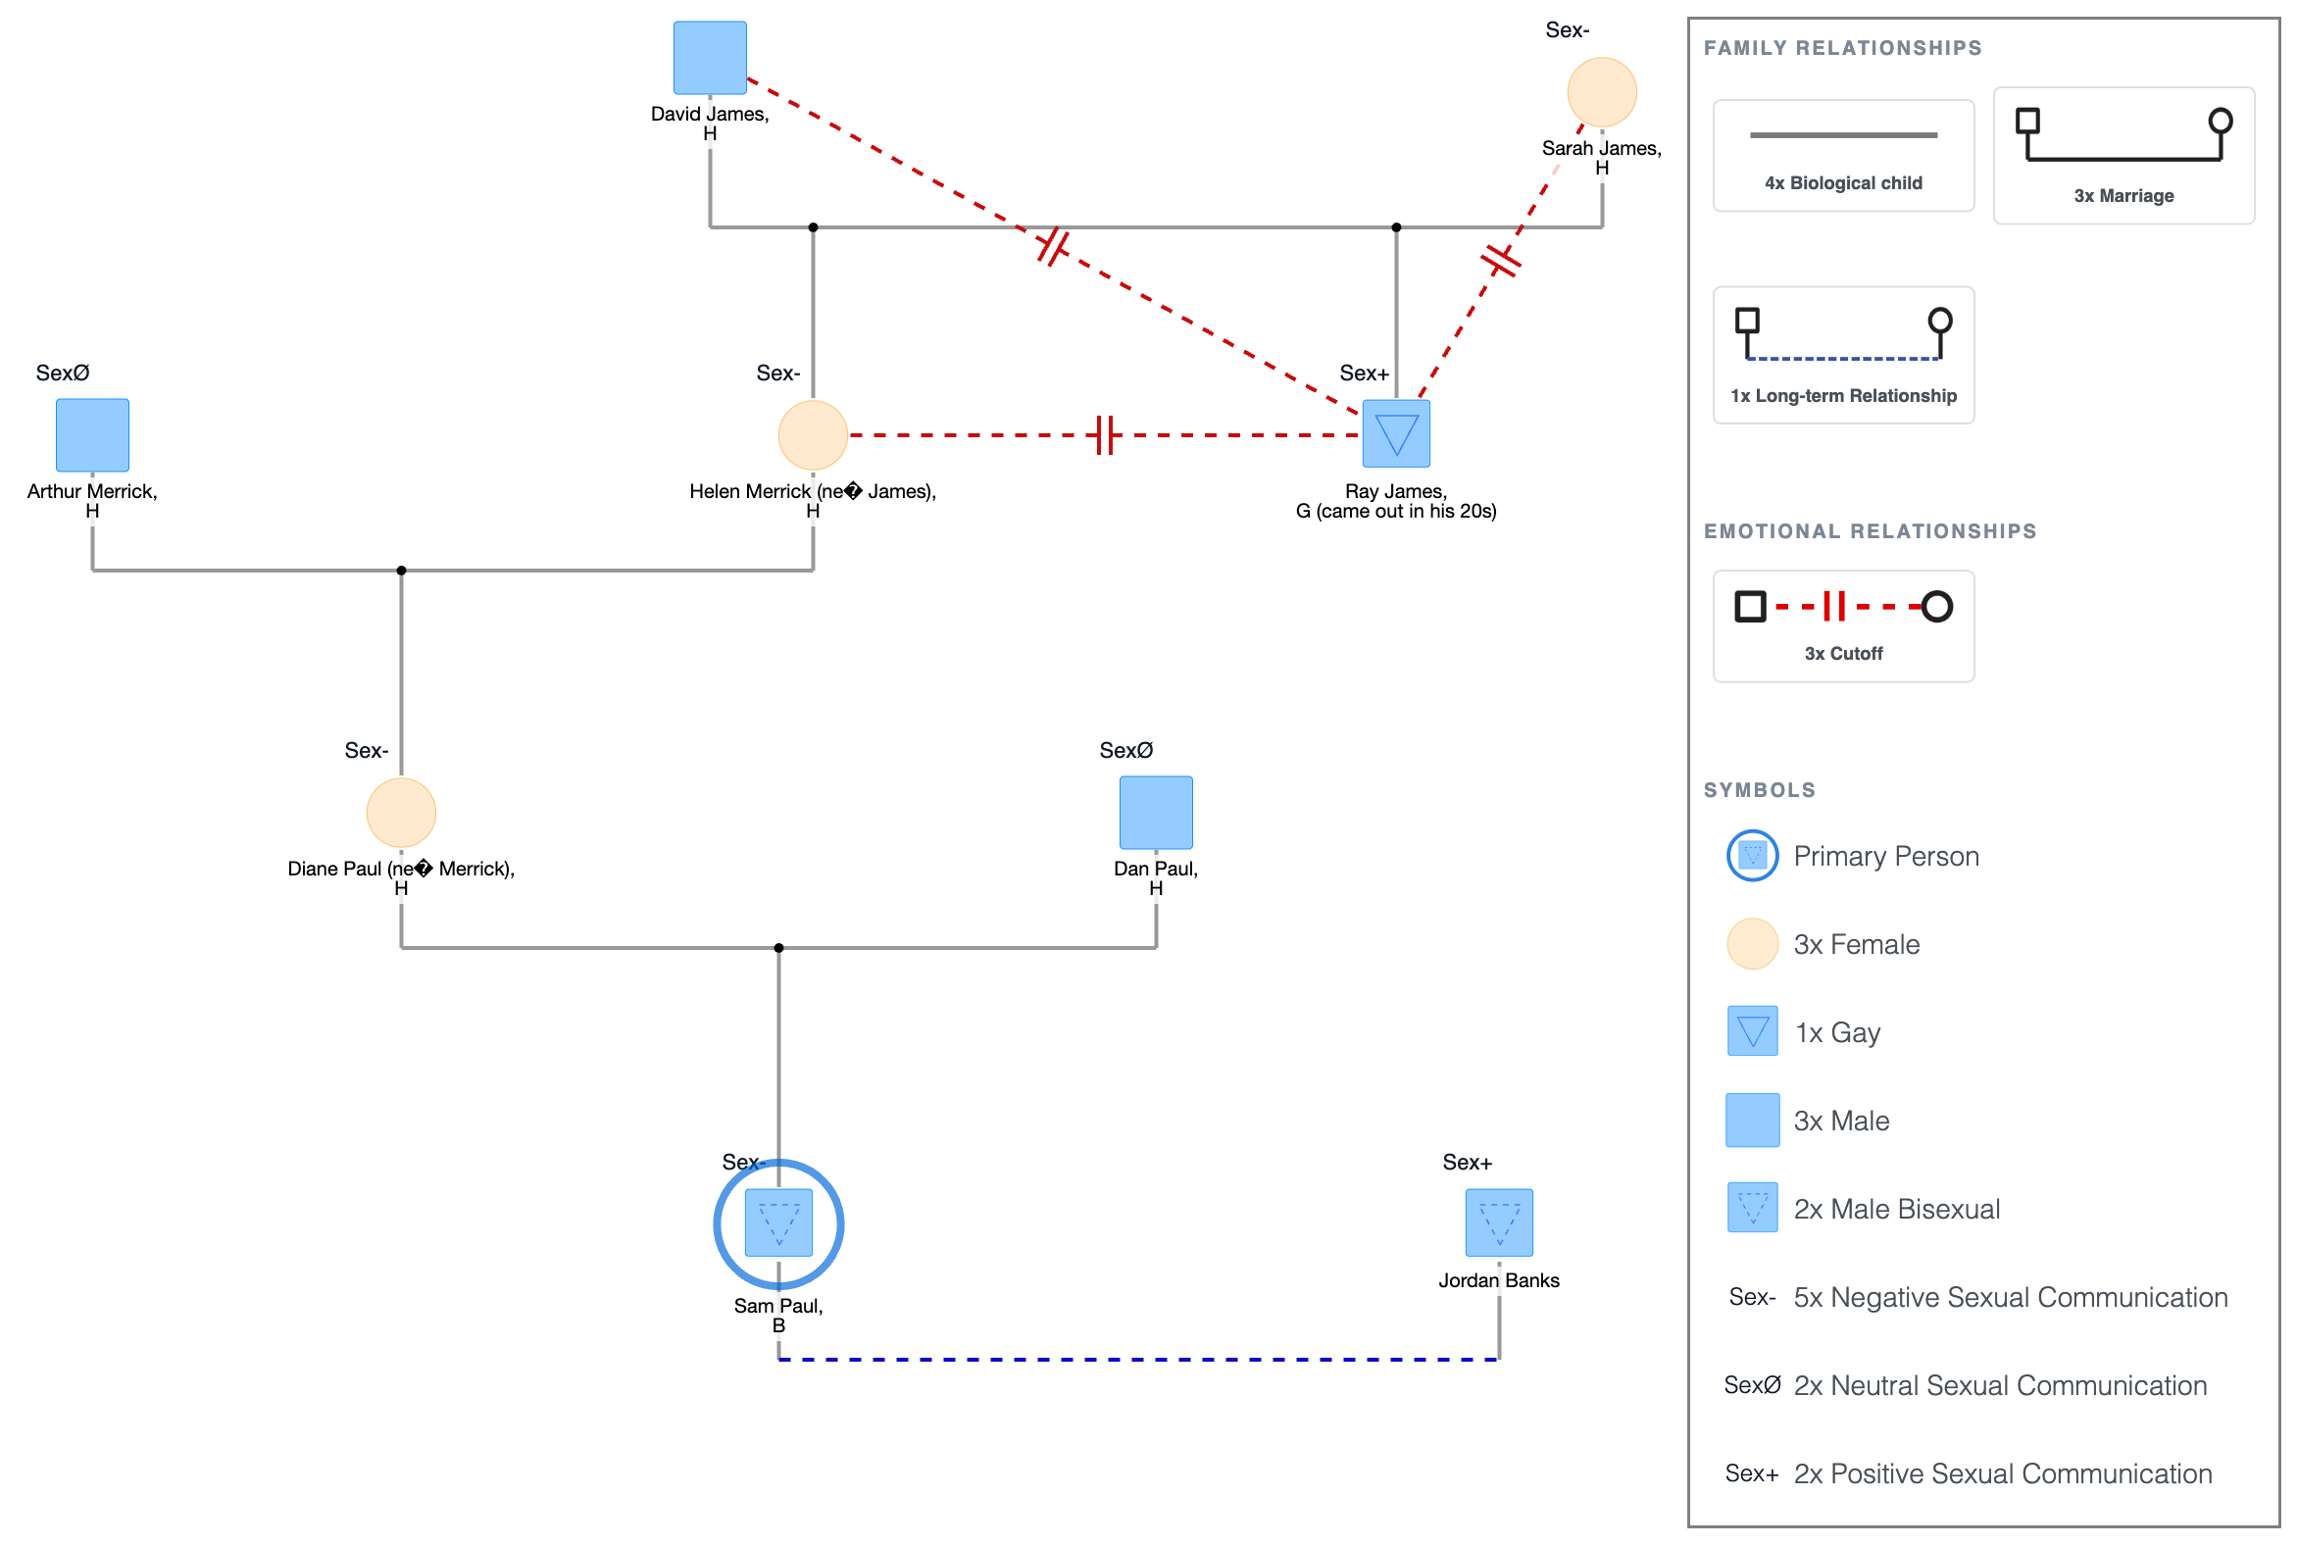Click cutoff marker on David–Ray line
Screen dimensions: 2298x1545
tap(1052, 245)
